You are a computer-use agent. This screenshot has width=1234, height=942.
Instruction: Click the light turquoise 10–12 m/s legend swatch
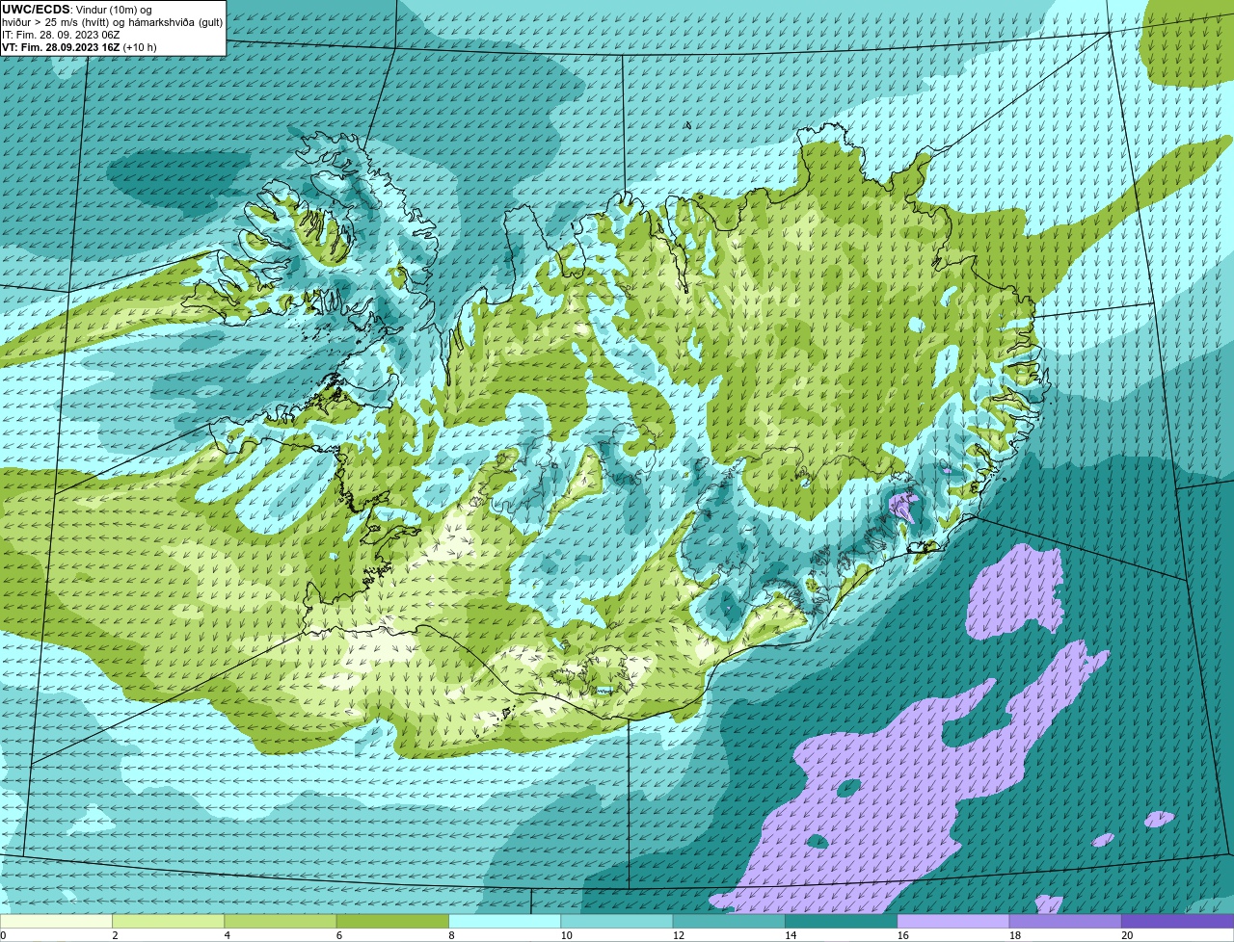tap(617, 921)
